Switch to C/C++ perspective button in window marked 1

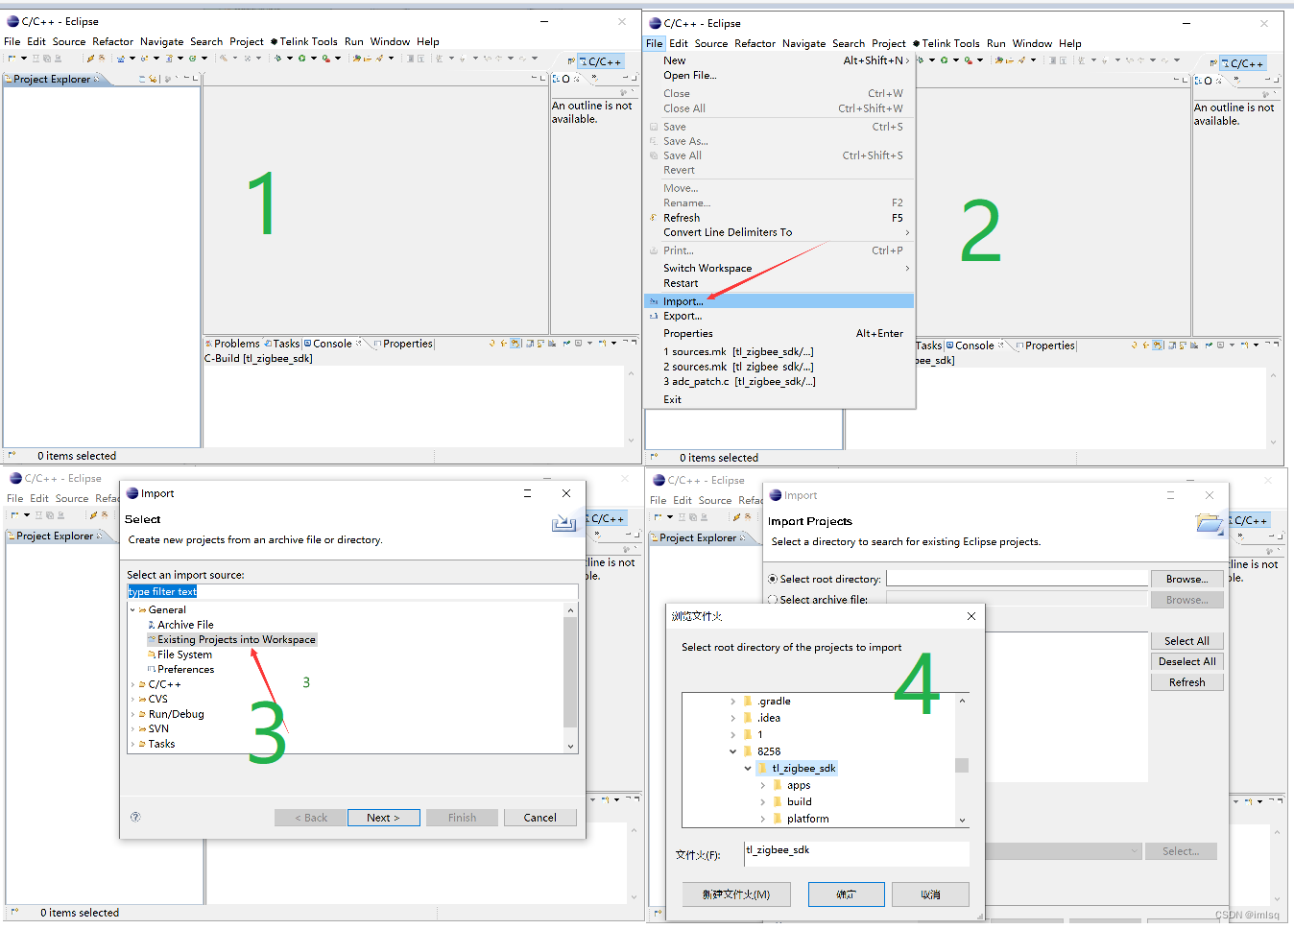click(602, 61)
